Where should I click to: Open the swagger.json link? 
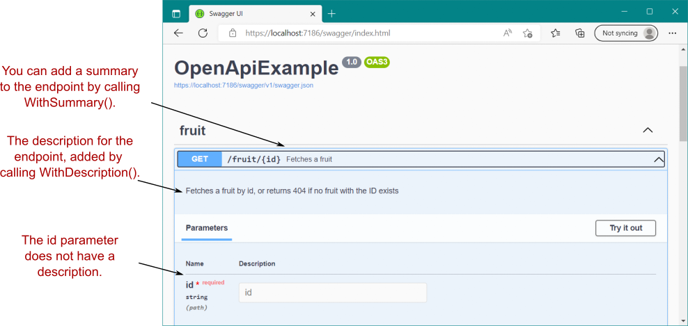click(244, 85)
